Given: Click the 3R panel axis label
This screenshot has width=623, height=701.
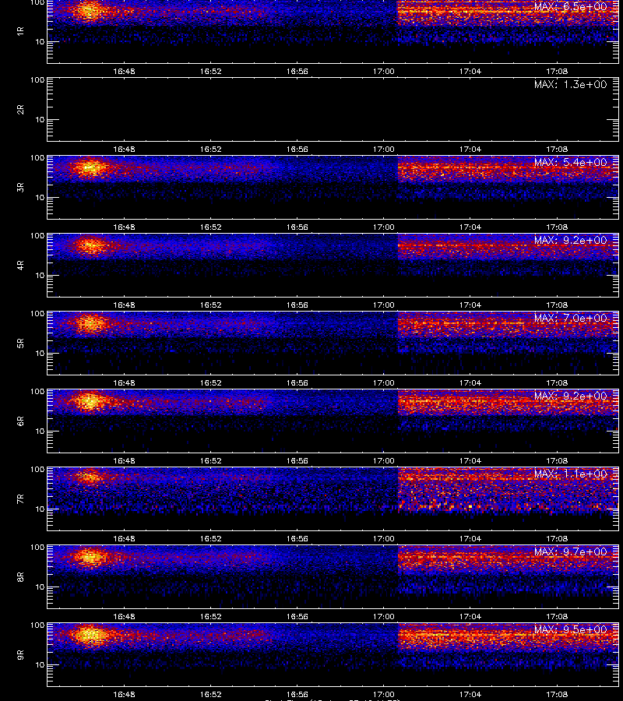Looking at the screenshot, I should [x=20, y=187].
